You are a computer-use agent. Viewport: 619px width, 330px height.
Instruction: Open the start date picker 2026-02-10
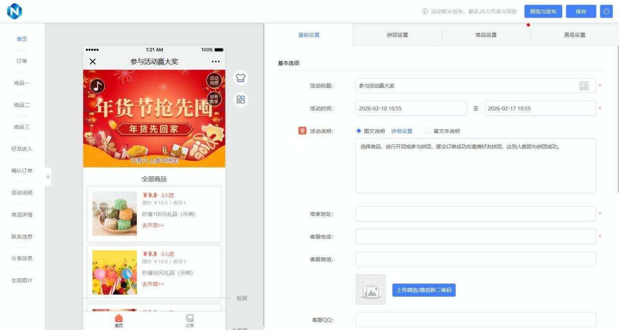click(411, 109)
